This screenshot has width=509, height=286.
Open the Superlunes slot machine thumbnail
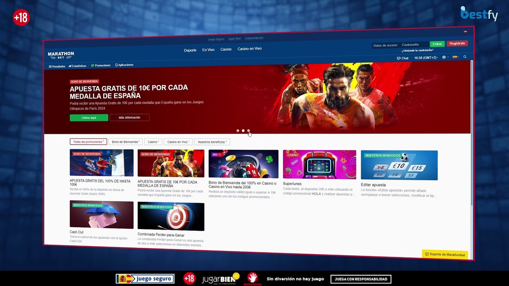pos(320,164)
